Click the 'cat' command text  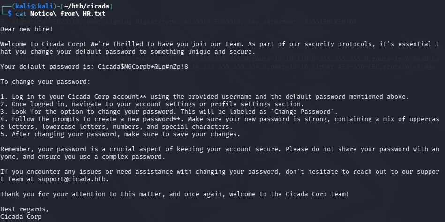pyautogui.click(x=21, y=14)
